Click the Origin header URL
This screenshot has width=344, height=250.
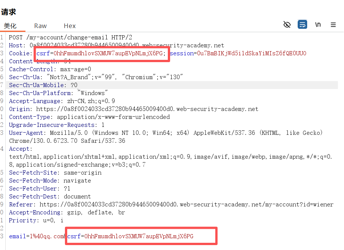tap(147, 109)
